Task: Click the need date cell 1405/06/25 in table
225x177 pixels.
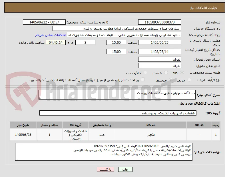Action: click(23, 135)
